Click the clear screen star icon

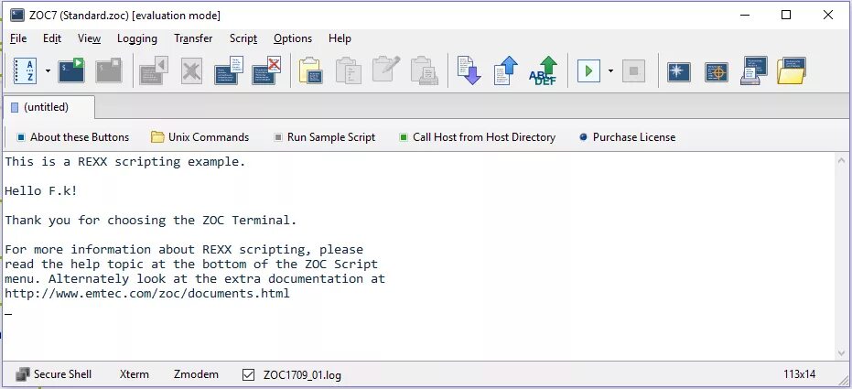click(679, 71)
